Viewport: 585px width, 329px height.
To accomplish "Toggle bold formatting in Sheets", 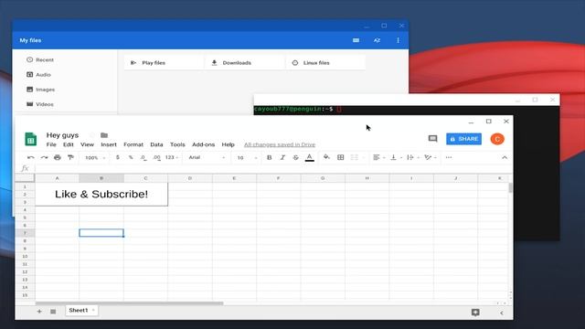I will tap(269, 157).
